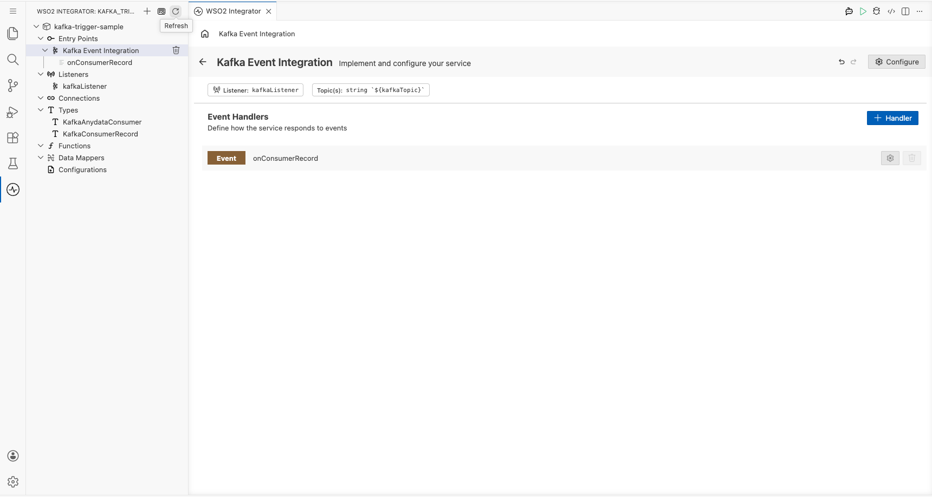This screenshot has height=497, width=932.
Task: Open the Testing flask view
Action: pyautogui.click(x=13, y=164)
